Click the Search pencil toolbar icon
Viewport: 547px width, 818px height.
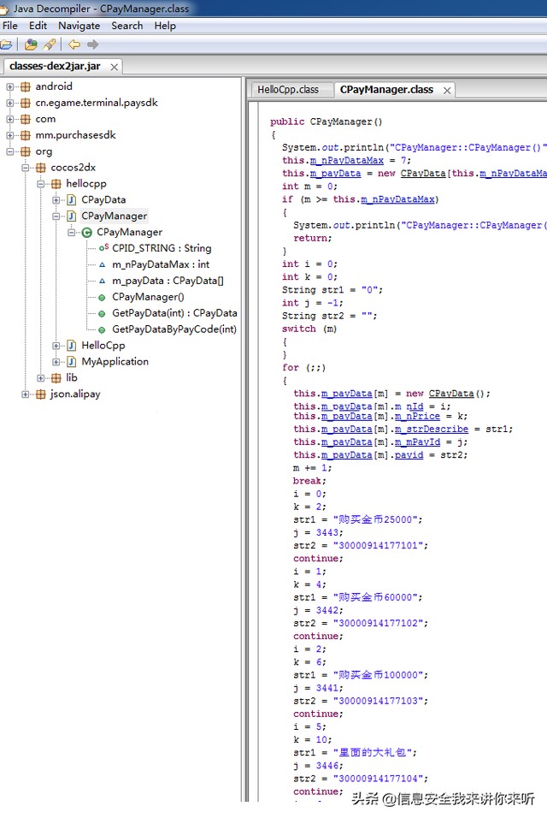coord(50,44)
